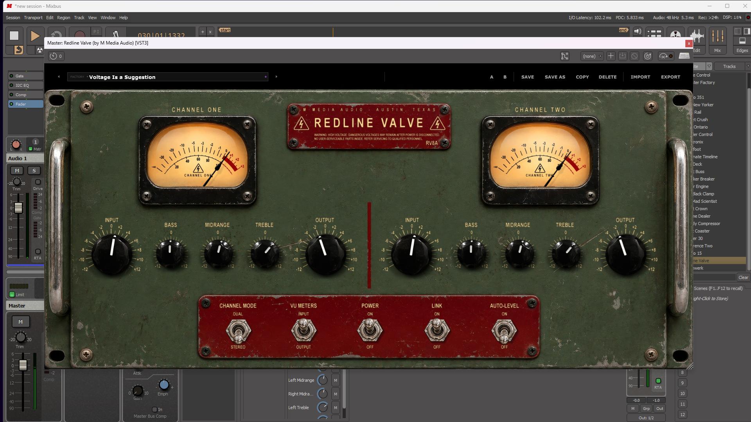Open the Voltage Is a Suggestion preset field

click(168, 77)
